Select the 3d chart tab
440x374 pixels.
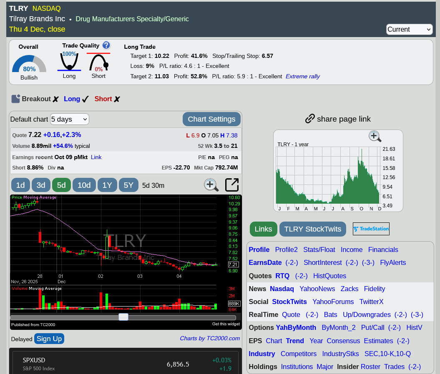click(41, 185)
